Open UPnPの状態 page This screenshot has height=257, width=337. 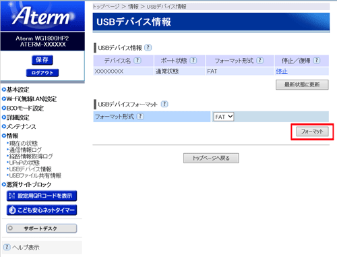(x=24, y=163)
